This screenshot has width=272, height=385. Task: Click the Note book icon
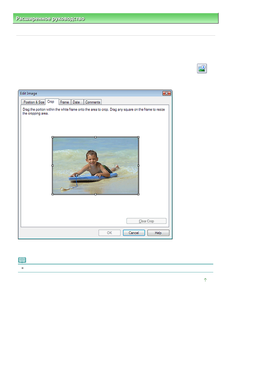click(22, 260)
